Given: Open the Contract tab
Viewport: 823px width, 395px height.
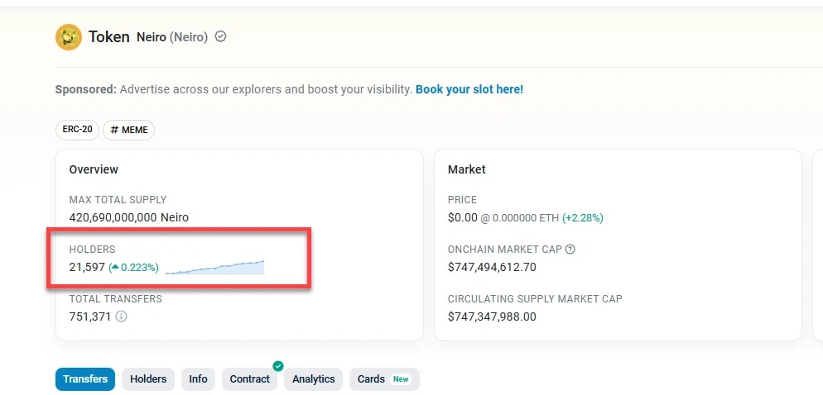Looking at the screenshot, I should pyautogui.click(x=249, y=379).
